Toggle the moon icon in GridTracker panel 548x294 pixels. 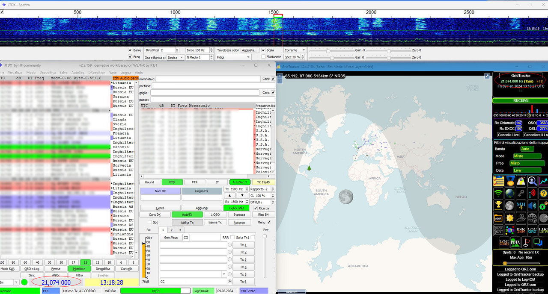tap(509, 206)
